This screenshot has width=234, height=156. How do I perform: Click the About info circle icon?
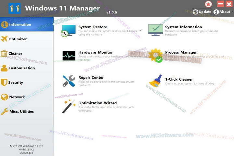(216, 12)
